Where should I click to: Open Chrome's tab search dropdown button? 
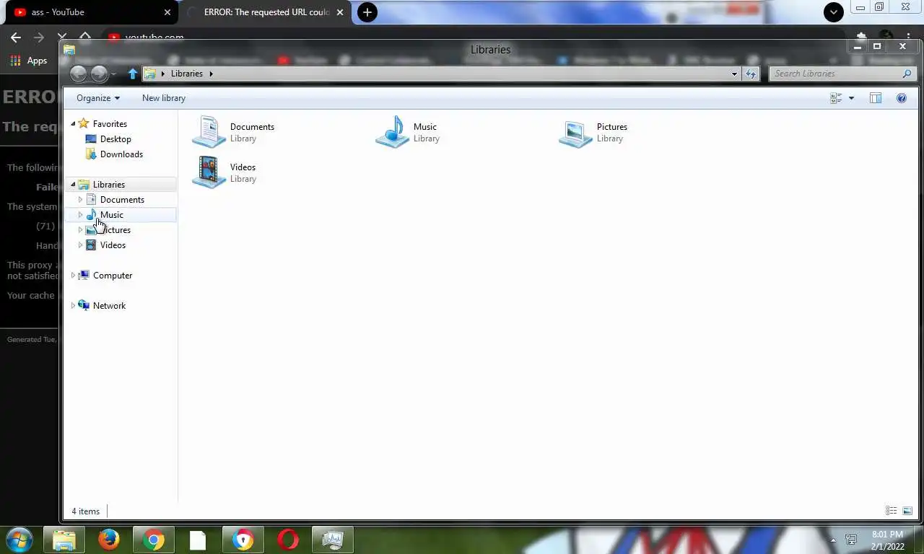834,12
